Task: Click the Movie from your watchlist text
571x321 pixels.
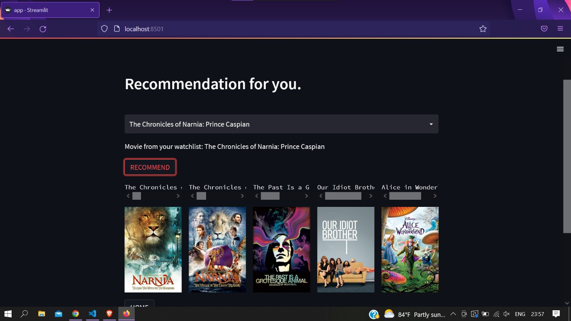Action: [224, 146]
